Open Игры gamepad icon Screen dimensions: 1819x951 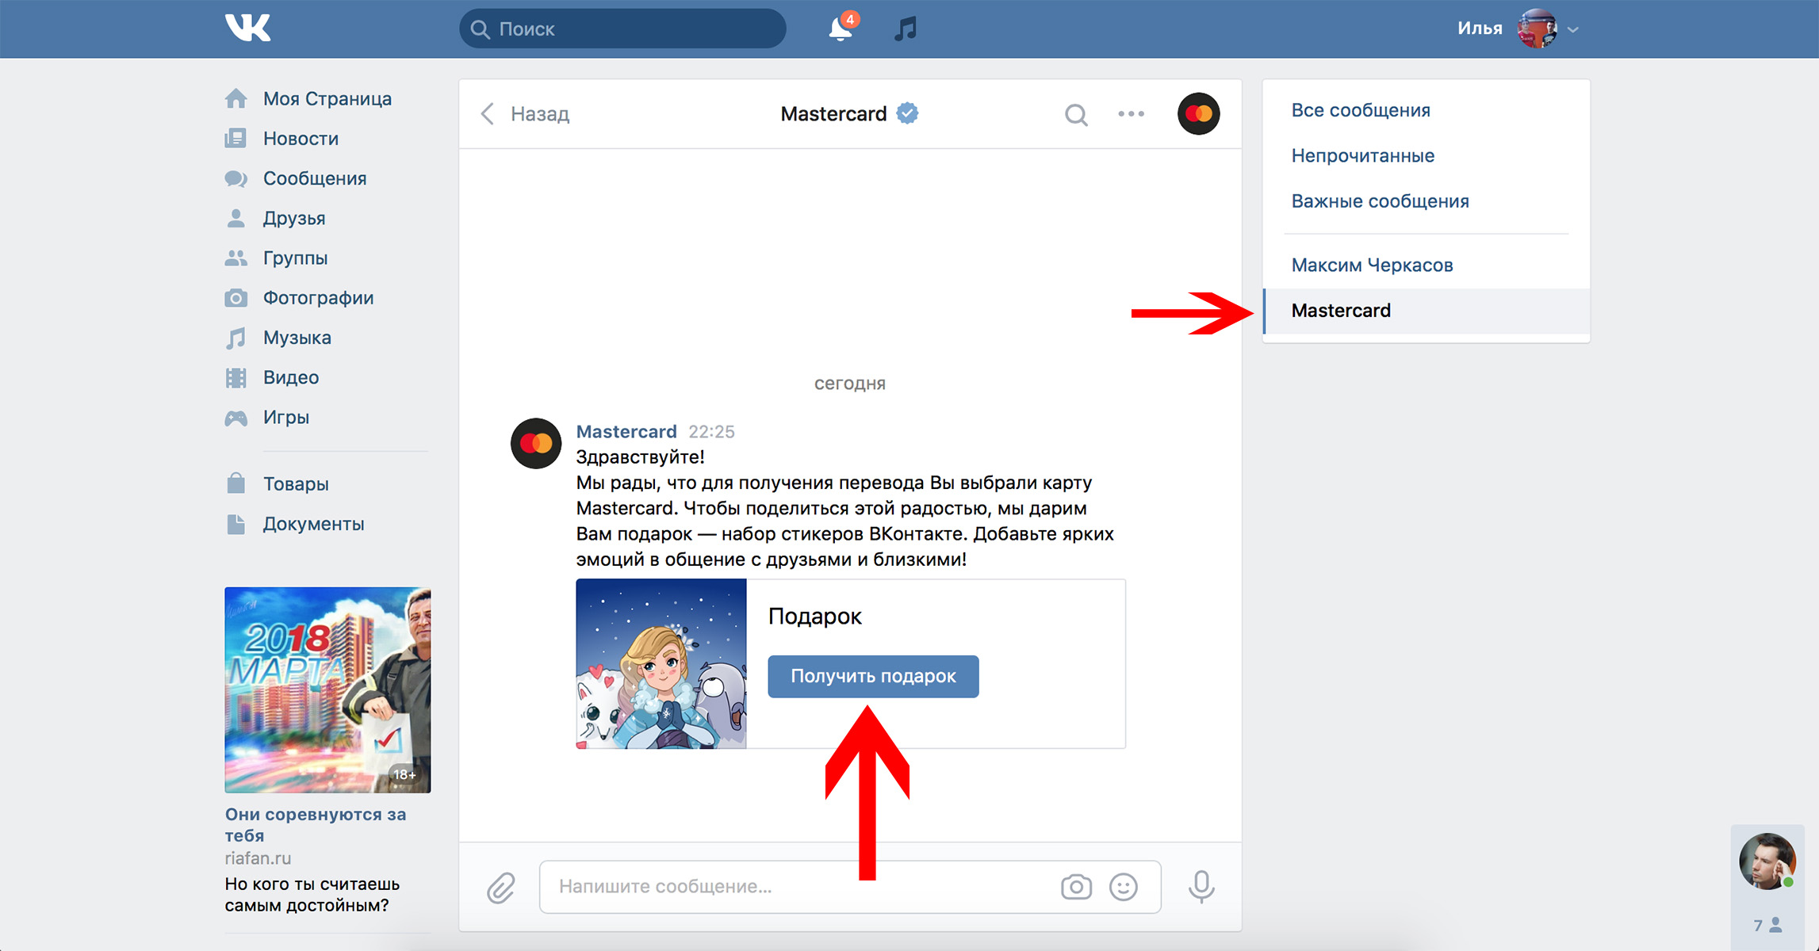tap(236, 418)
